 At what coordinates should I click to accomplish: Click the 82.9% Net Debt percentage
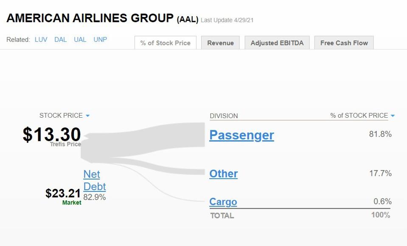[95, 197]
